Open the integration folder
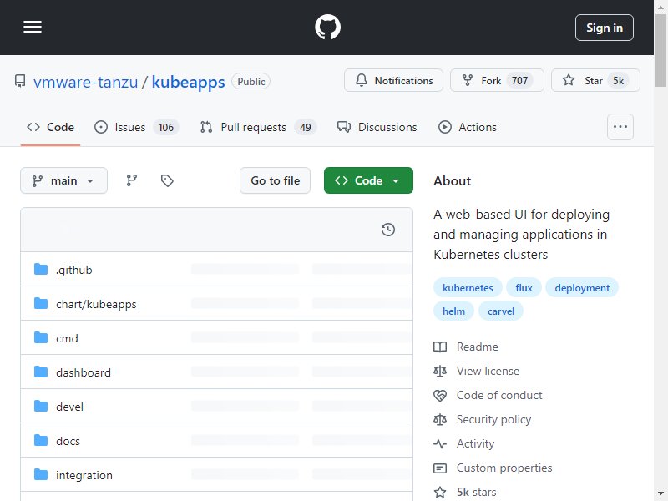 [x=84, y=475]
